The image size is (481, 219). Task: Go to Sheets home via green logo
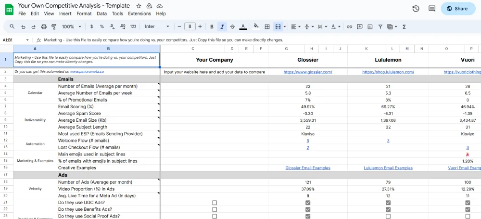pos(9,10)
